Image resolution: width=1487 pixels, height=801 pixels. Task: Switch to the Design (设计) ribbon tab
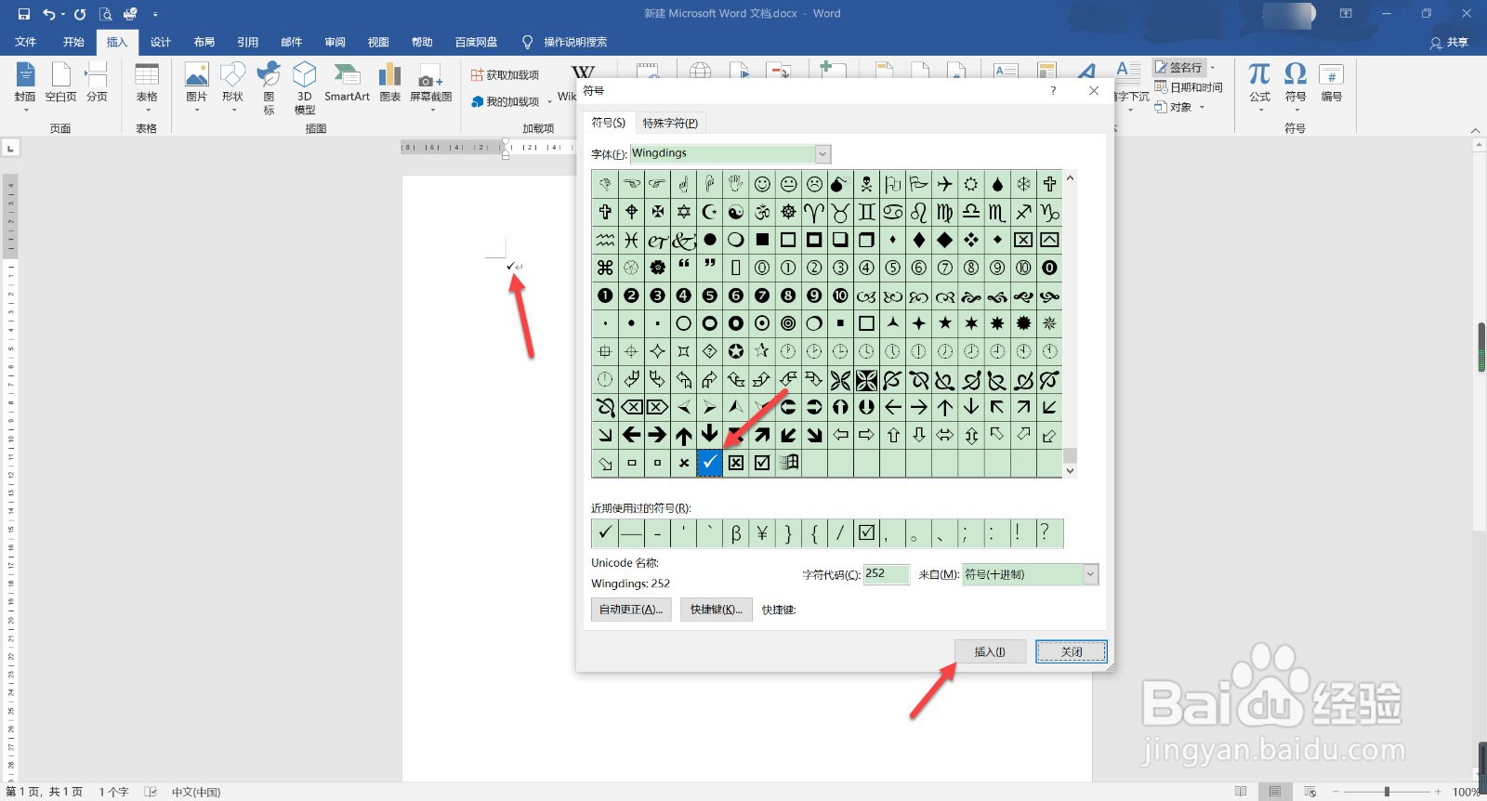[x=161, y=42]
